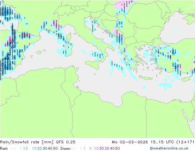Pick the Rain legend value 20
Viewport: 195px width, 151px height.
39,149
